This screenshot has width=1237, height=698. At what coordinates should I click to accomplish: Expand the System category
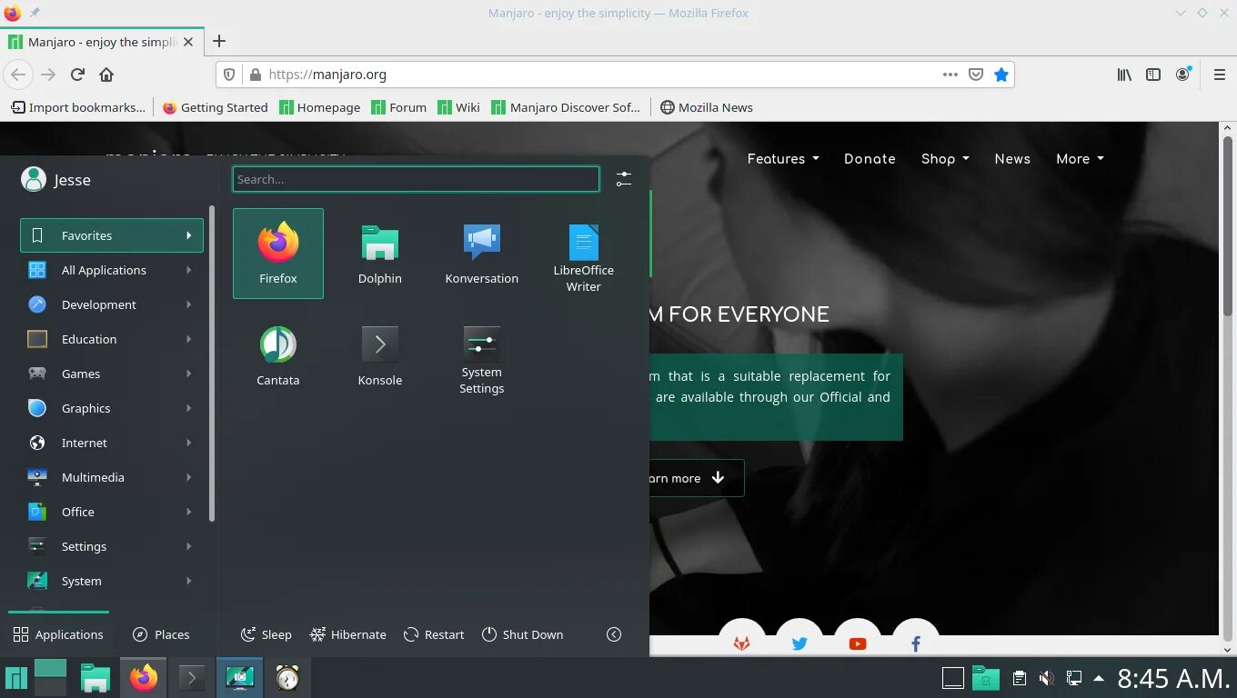point(111,581)
